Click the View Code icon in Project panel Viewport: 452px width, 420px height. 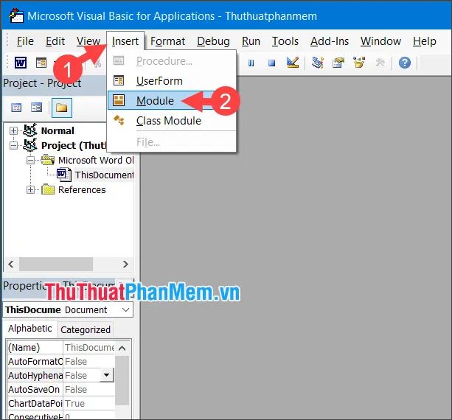(x=16, y=108)
